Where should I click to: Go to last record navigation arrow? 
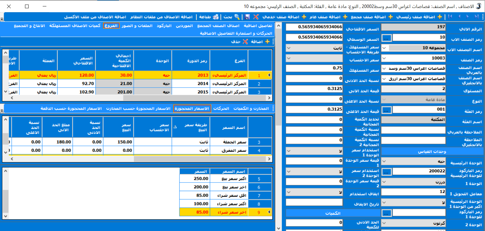pos(450,16)
